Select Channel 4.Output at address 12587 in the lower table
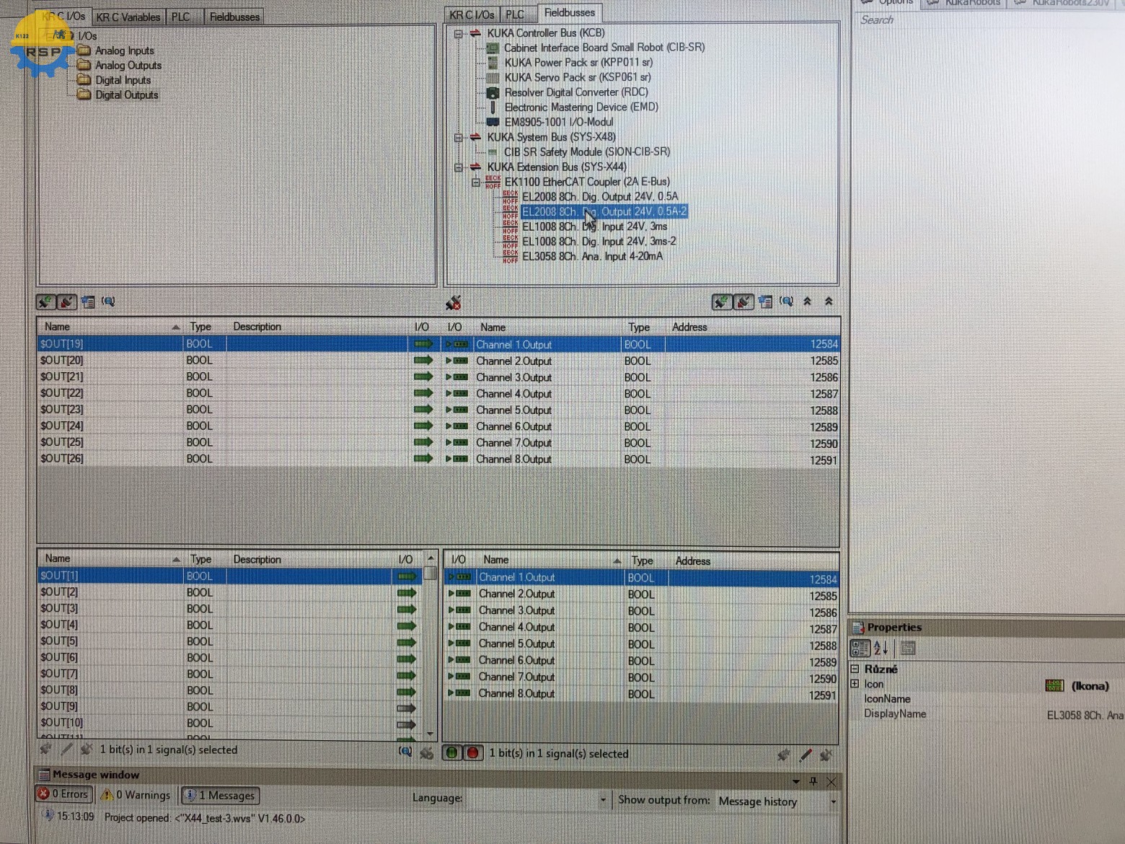1125x844 pixels. tap(641, 628)
